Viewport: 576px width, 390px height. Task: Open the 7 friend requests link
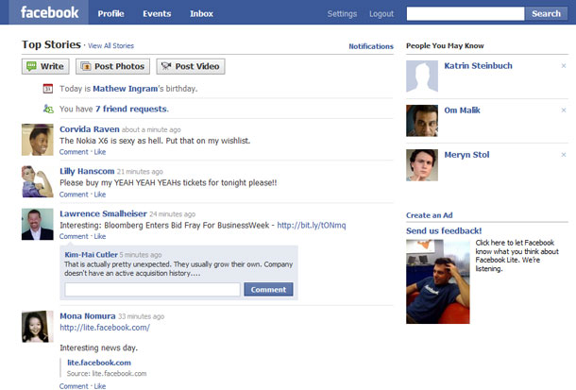pyautogui.click(x=131, y=109)
